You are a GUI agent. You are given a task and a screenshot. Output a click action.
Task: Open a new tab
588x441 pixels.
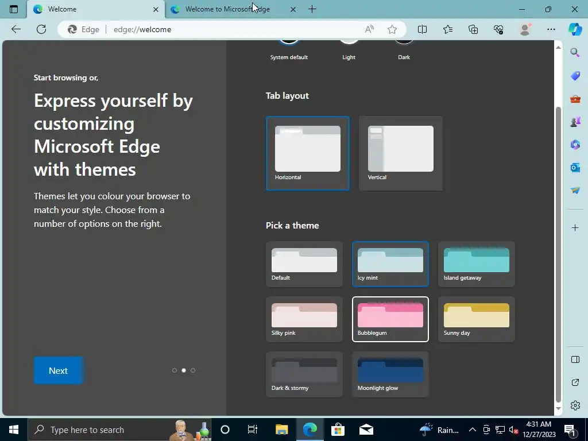[x=312, y=9]
